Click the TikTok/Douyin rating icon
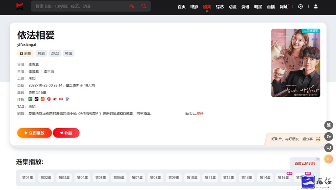Image resolution: width=336 pixels, height=190 pixels. [37, 99]
